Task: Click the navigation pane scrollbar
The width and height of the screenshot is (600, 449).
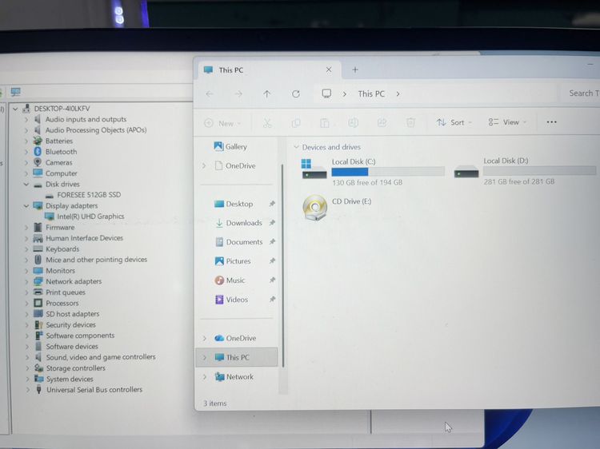Action: point(282,265)
